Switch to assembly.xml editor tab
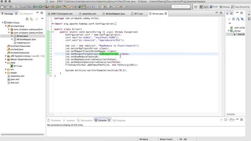This screenshot has width=251, height=141. (x=87, y=14)
